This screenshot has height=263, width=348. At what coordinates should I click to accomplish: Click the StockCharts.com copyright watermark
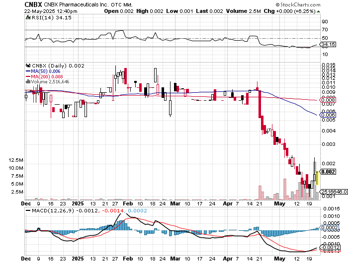298,4
